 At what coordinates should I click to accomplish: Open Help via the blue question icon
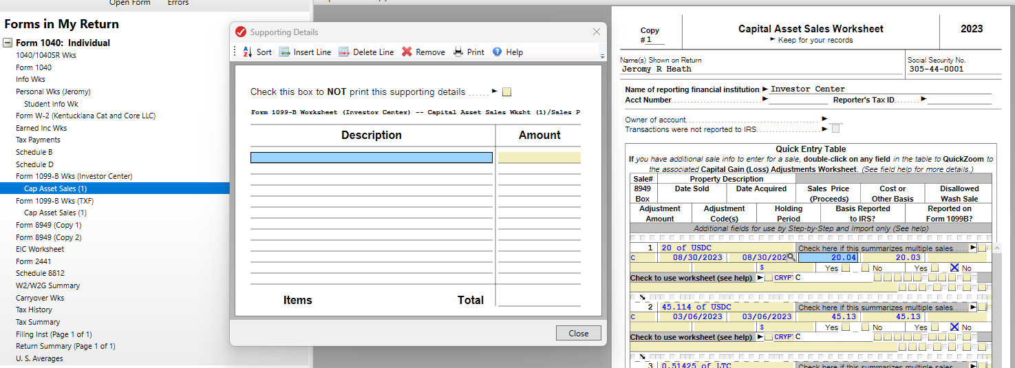coord(498,52)
